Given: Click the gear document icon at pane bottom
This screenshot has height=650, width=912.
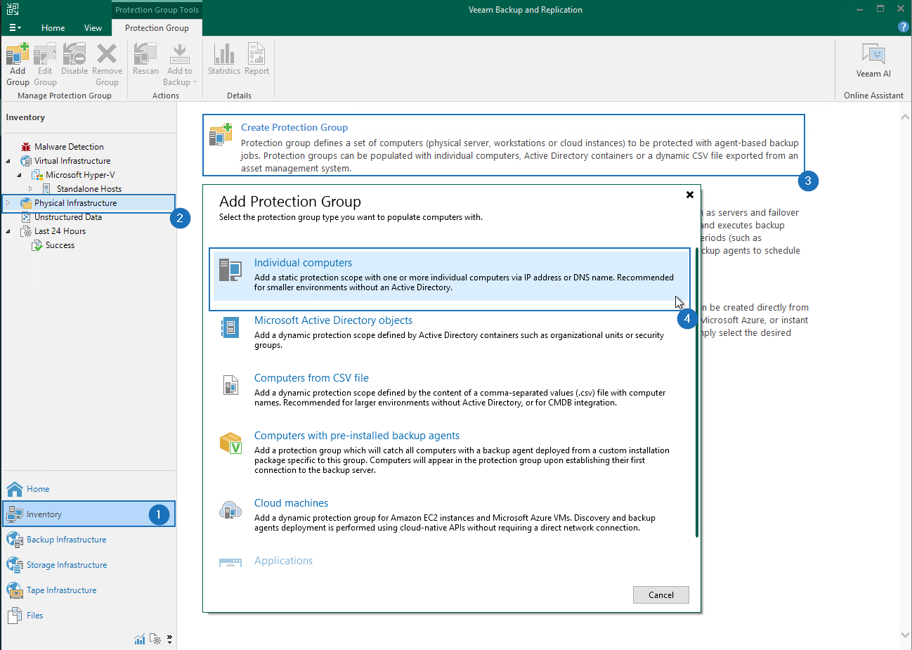Looking at the screenshot, I should click(x=155, y=639).
